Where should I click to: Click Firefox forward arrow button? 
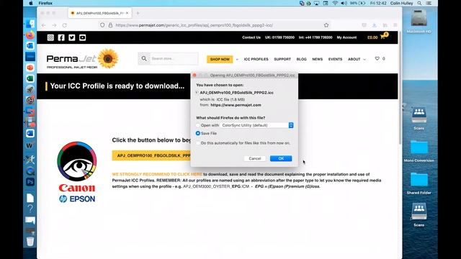(54, 25)
